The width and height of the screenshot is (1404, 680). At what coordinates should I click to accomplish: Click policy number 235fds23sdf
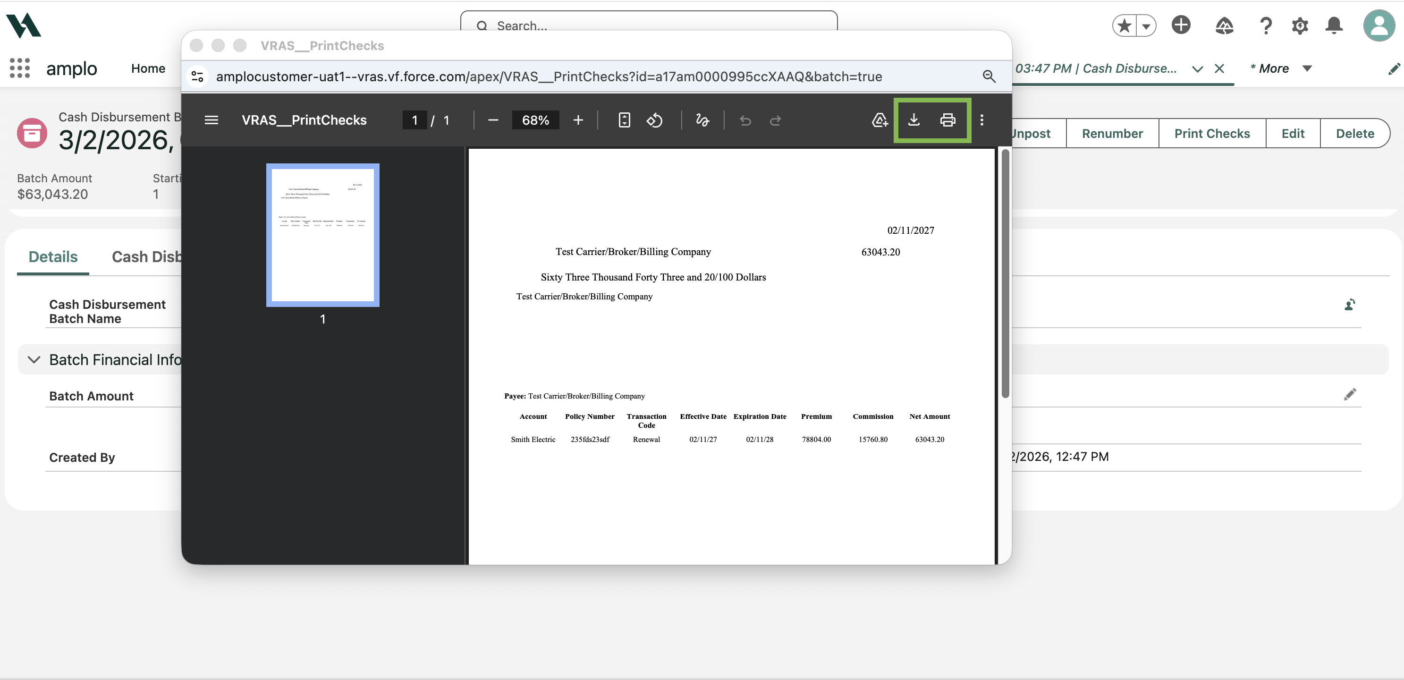click(590, 440)
